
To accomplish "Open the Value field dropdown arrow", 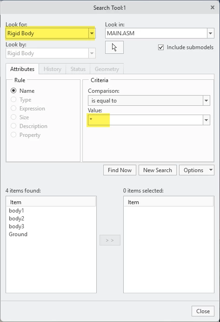I will tap(206, 120).
